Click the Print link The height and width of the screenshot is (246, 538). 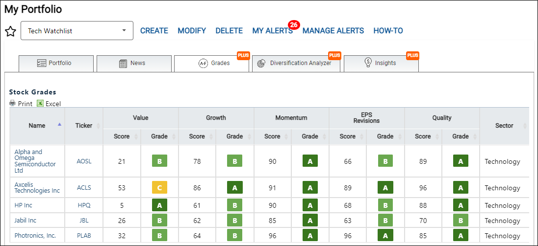(25, 104)
